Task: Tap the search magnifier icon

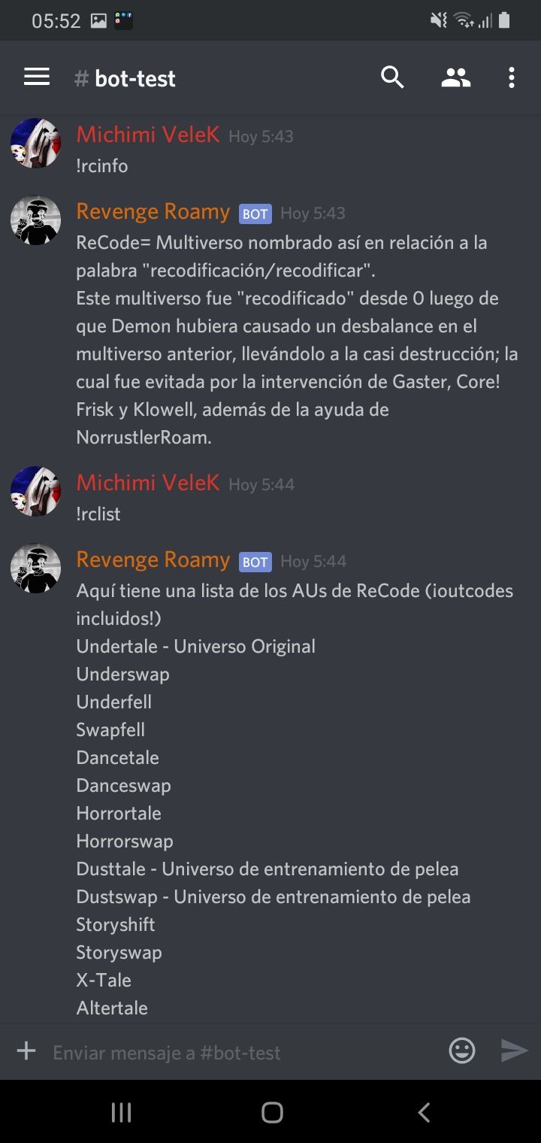Action: [x=392, y=77]
